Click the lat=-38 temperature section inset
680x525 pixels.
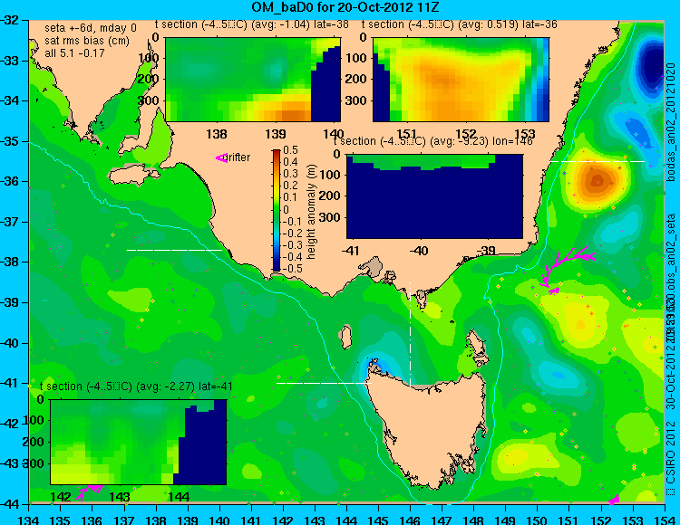253,80
